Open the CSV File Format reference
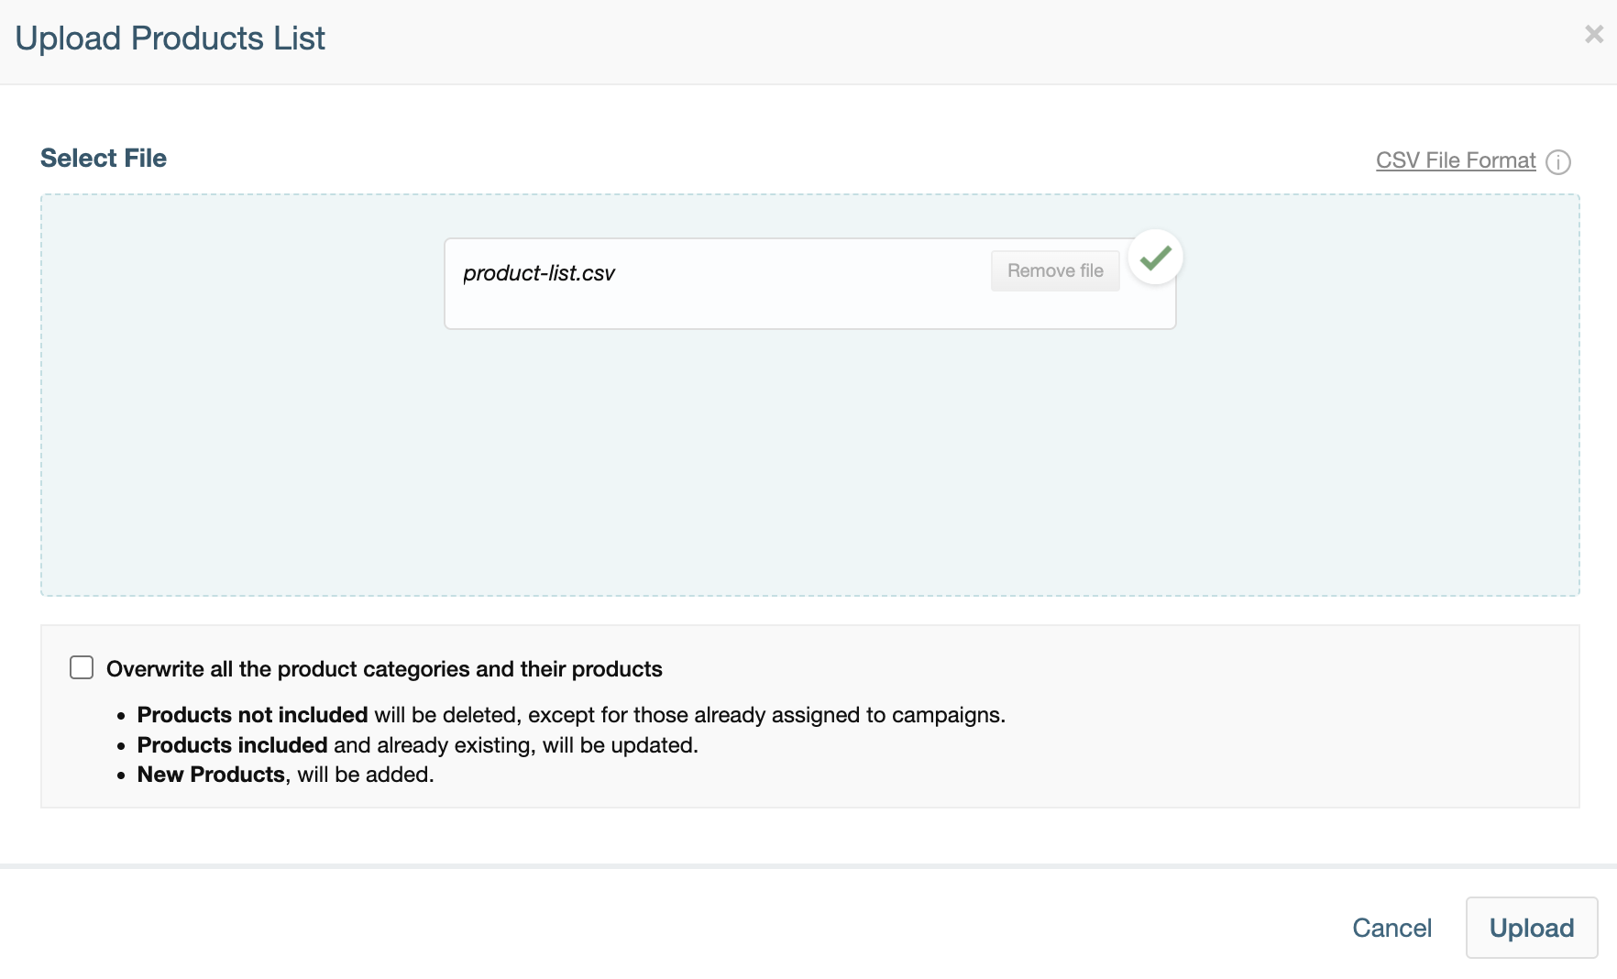The height and width of the screenshot is (979, 1617). pos(1454,160)
